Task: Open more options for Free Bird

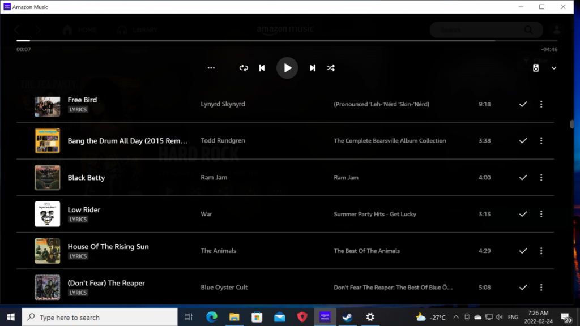Action: coord(541,104)
